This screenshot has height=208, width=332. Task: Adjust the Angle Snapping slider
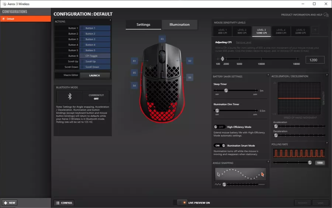click(224, 184)
